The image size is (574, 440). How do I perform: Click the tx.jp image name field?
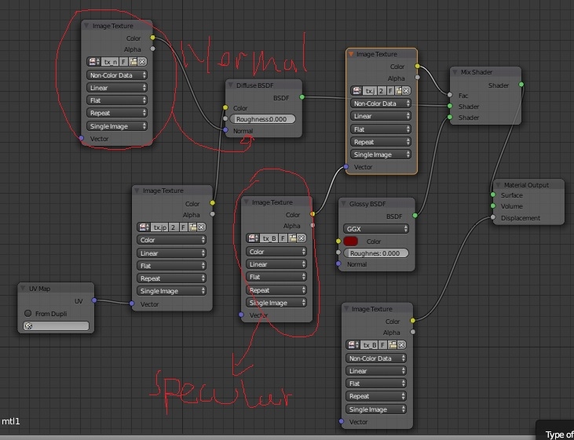pyautogui.click(x=159, y=227)
